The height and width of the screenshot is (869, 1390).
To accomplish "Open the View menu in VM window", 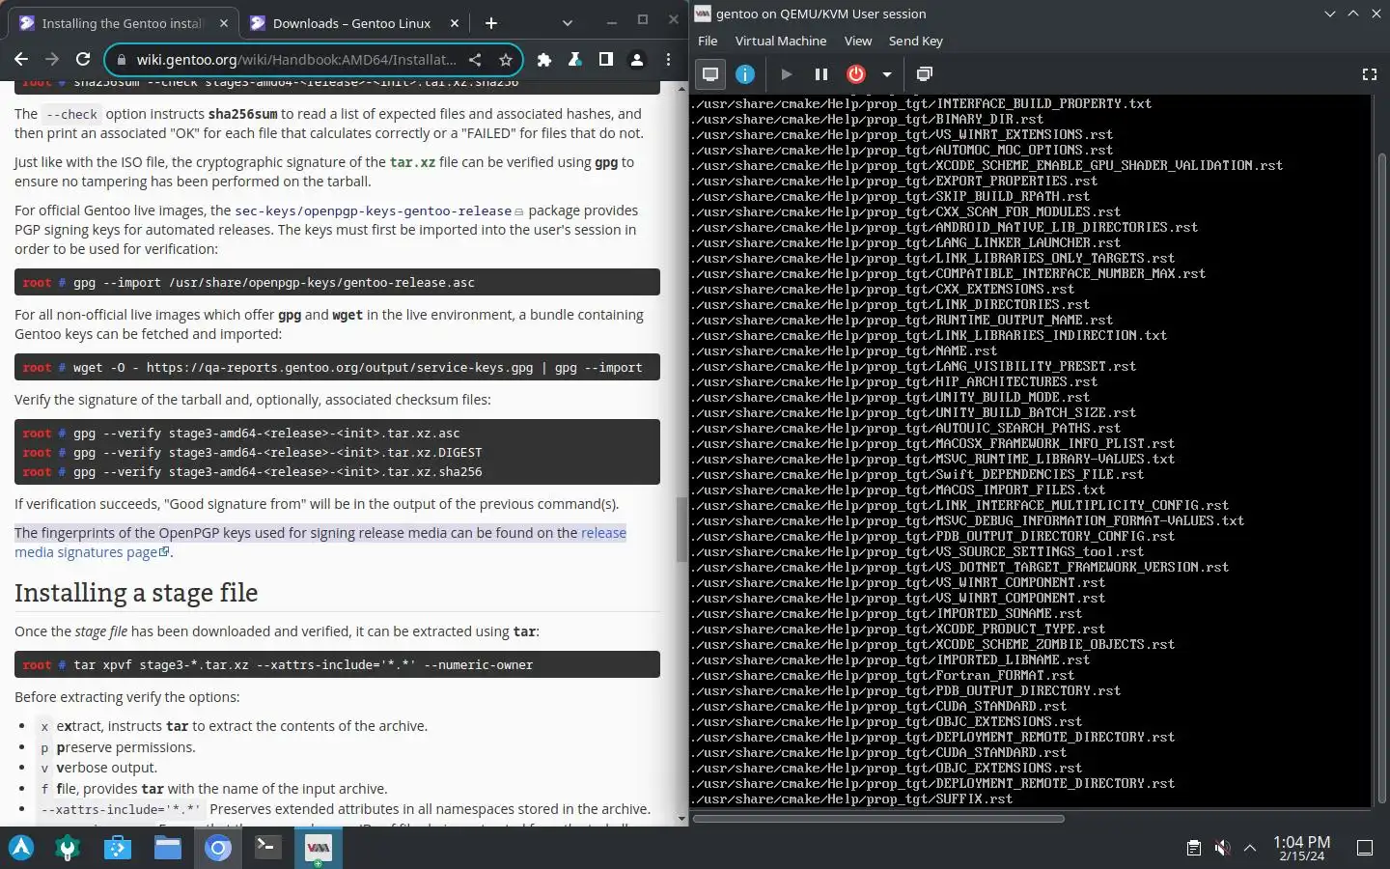I will [x=858, y=41].
